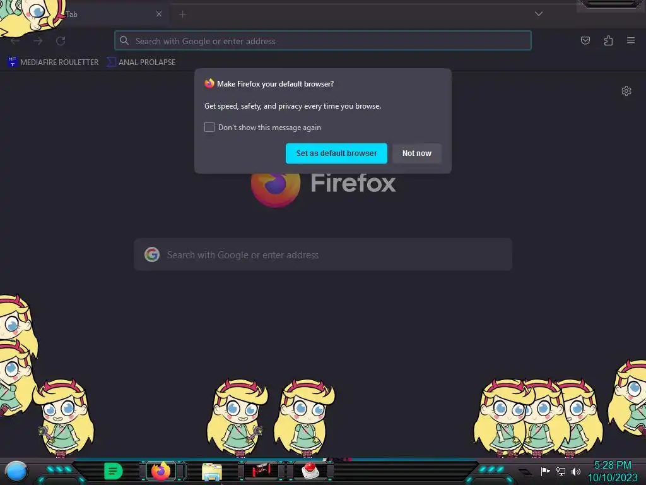Expand the list all tabs chevron
The width and height of the screenshot is (646, 485).
click(x=539, y=14)
